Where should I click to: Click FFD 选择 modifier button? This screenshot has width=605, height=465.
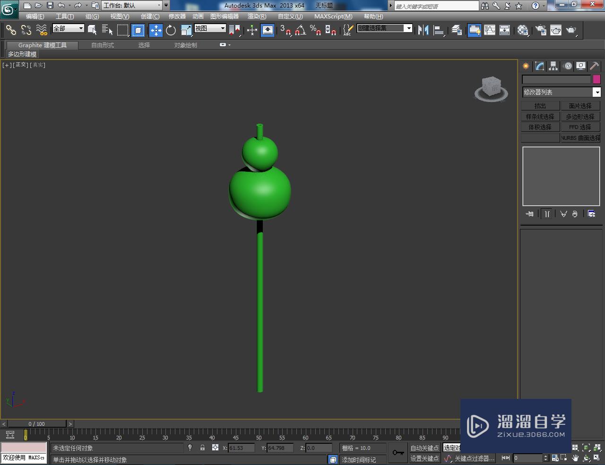coord(580,127)
